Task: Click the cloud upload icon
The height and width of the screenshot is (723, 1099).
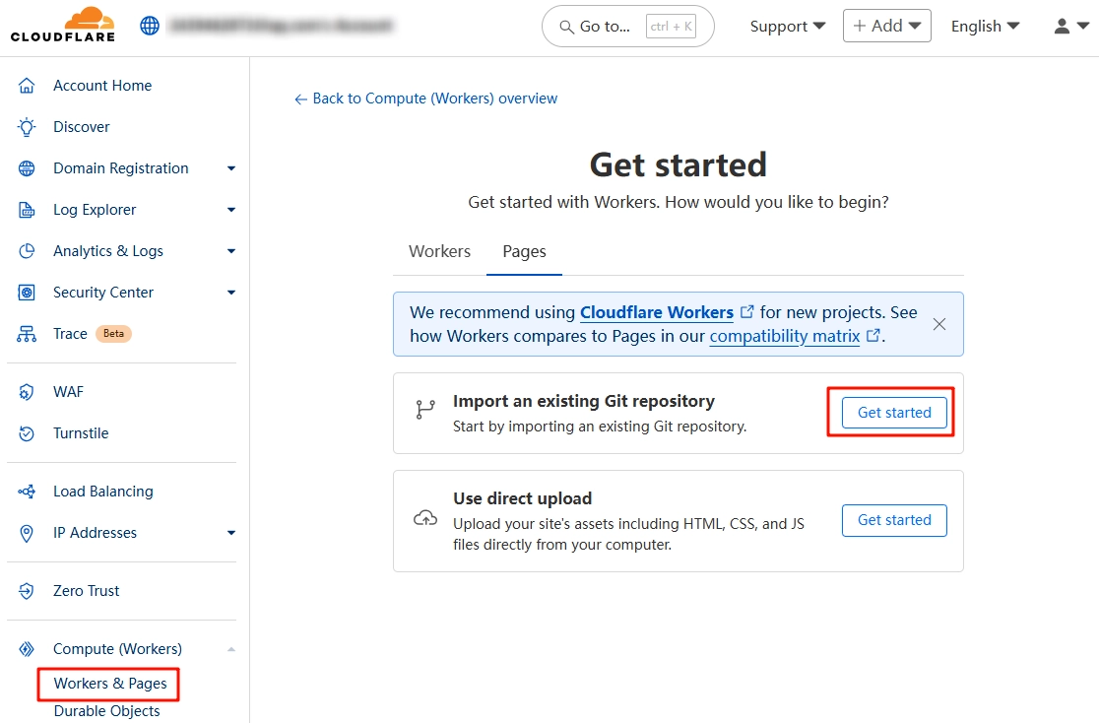Action: [425, 518]
